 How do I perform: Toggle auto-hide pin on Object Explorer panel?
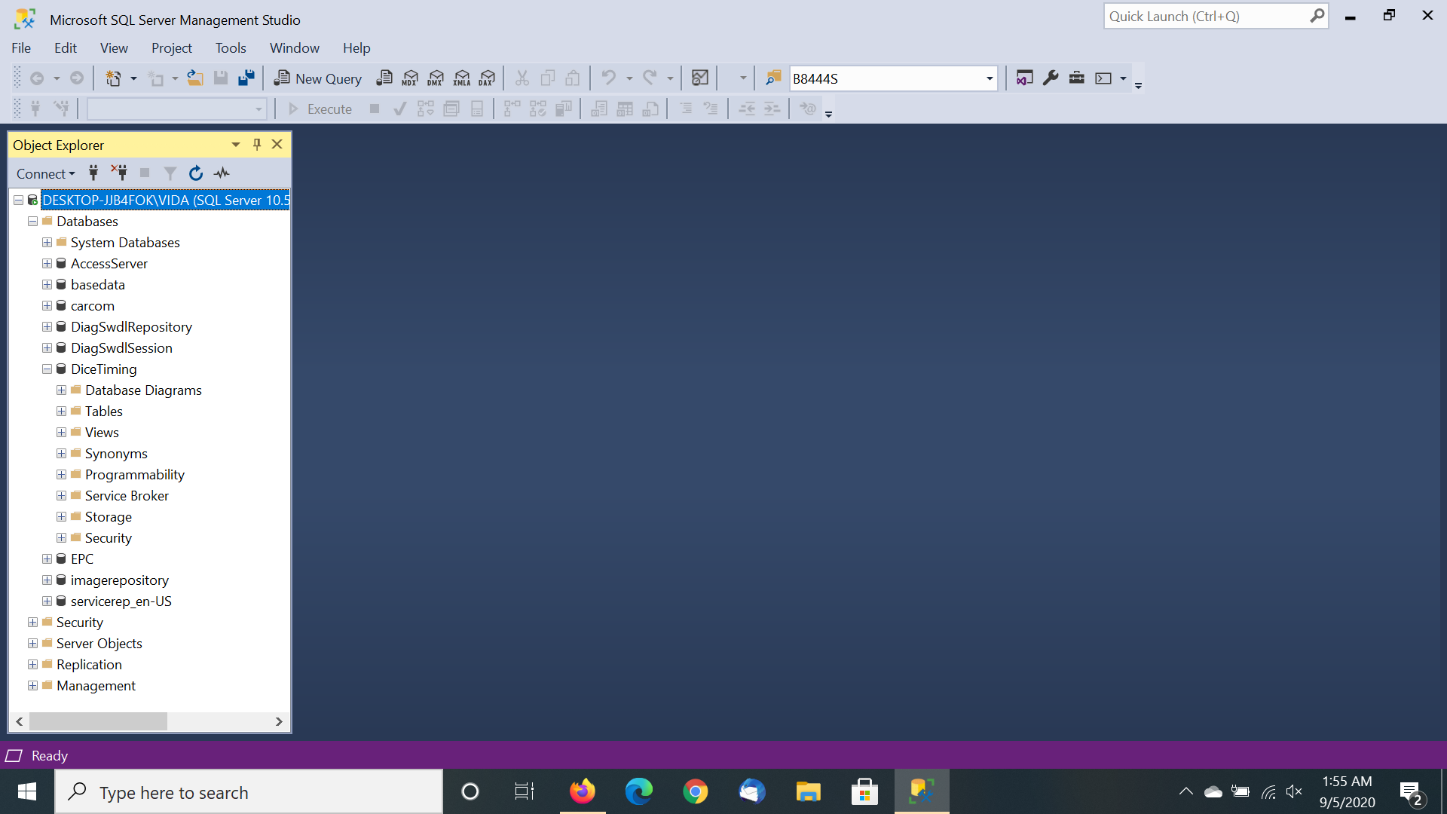pyautogui.click(x=257, y=144)
